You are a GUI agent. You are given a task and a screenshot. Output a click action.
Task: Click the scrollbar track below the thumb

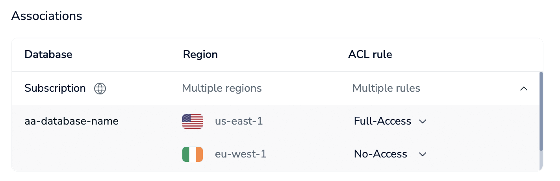pyautogui.click(x=541, y=161)
